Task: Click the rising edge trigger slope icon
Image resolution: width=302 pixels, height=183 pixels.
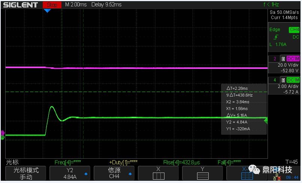Action: (276, 37)
